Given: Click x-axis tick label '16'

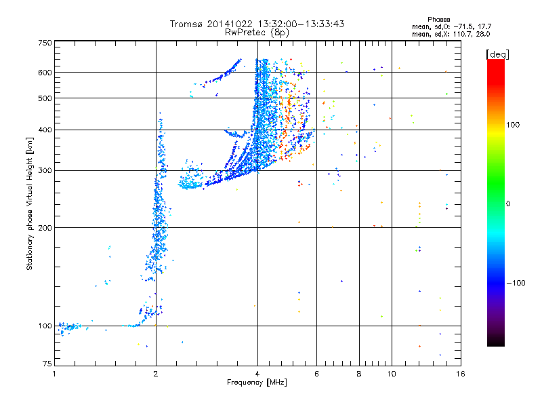Looking at the screenshot, I should (x=461, y=374).
